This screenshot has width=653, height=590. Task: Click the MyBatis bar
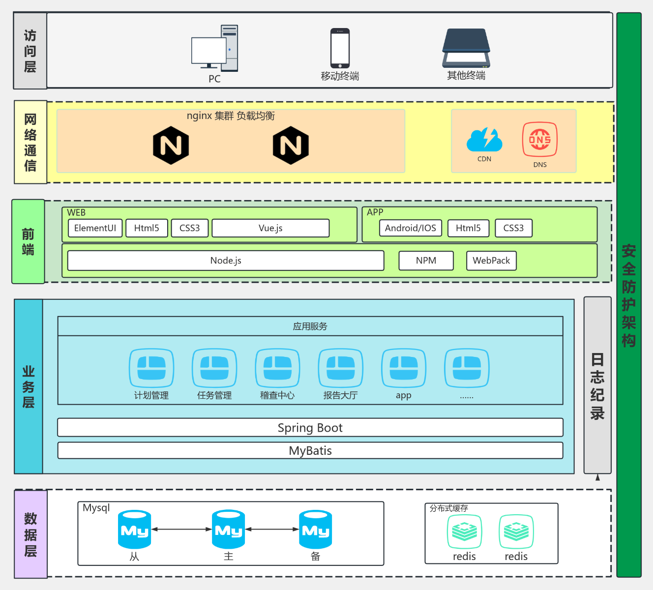(310, 450)
